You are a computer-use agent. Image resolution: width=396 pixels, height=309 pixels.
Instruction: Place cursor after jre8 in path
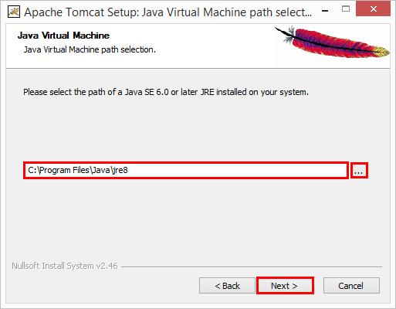[x=128, y=170]
